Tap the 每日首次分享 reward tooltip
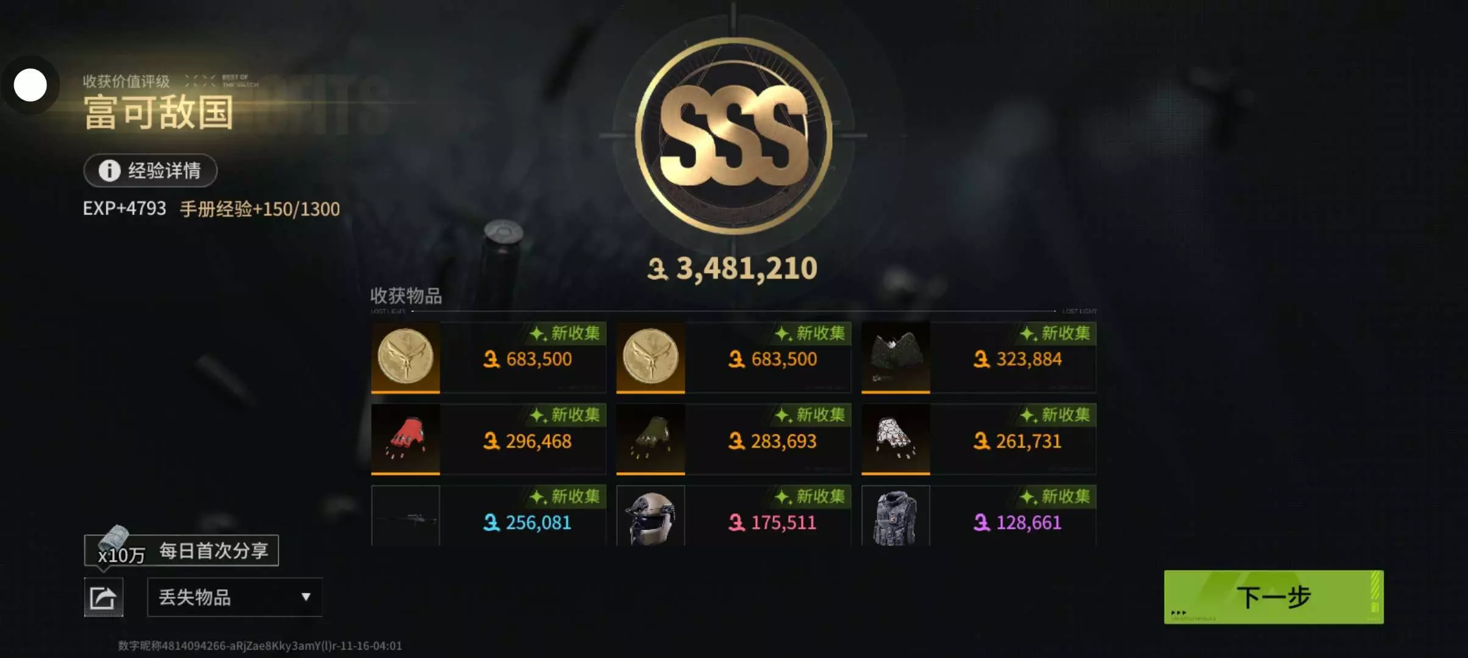1468x658 pixels. [181, 551]
